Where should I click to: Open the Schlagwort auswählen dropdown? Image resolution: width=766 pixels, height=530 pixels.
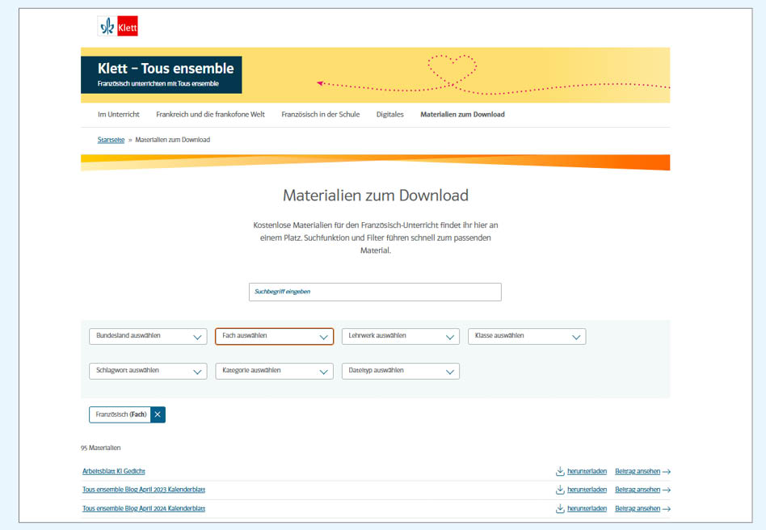148,372
